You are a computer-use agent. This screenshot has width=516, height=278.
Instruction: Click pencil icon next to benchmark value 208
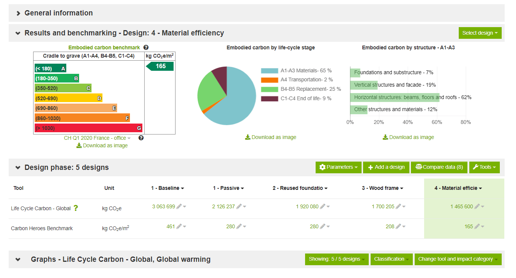click(x=398, y=226)
